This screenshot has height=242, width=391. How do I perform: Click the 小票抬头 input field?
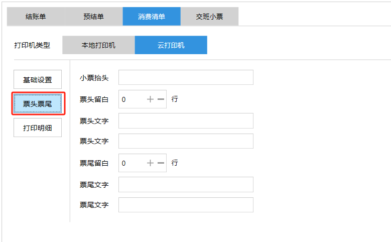tap(186, 77)
